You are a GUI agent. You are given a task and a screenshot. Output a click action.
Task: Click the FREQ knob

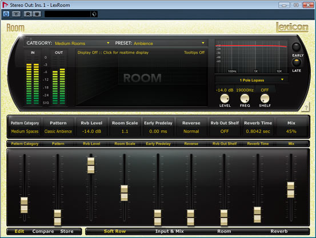[245, 99]
